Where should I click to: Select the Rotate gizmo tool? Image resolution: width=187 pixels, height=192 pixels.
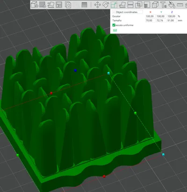pyautogui.click(x=106, y=5)
